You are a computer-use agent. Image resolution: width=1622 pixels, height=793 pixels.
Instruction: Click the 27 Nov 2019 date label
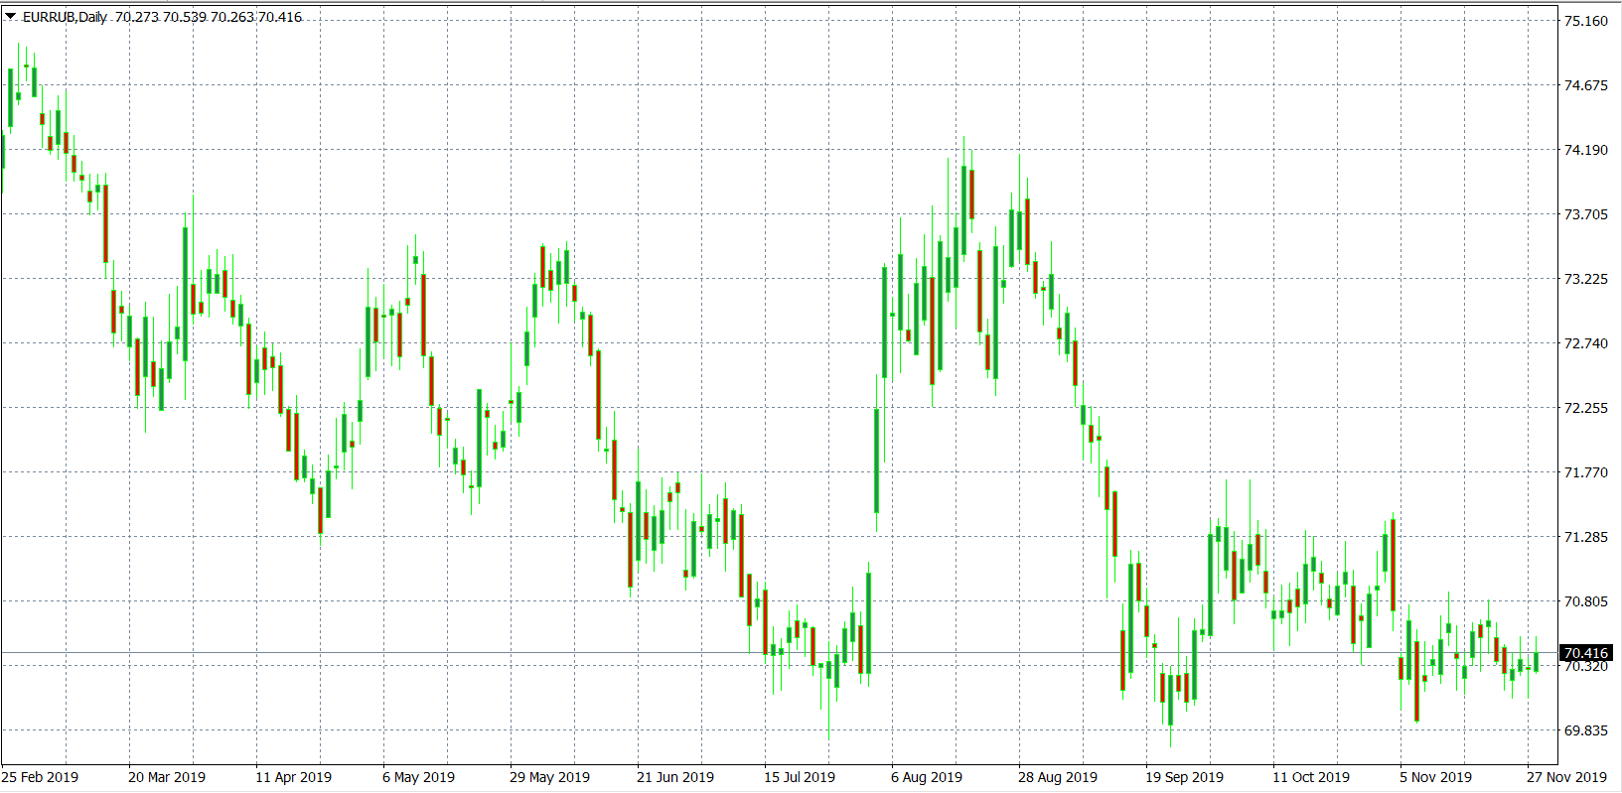click(x=1566, y=777)
